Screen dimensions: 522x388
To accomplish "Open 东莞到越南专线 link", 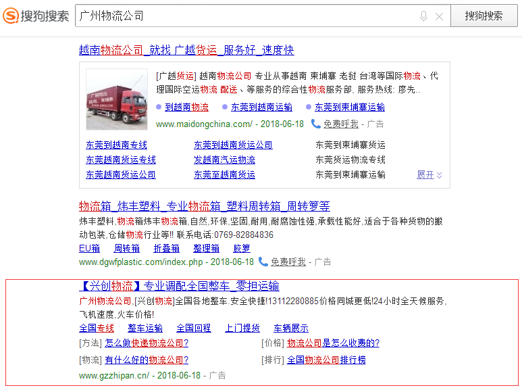I will point(117,145).
